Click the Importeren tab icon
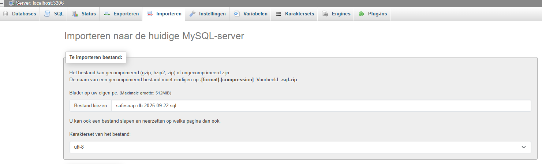This screenshot has width=542, height=164. pos(150,14)
